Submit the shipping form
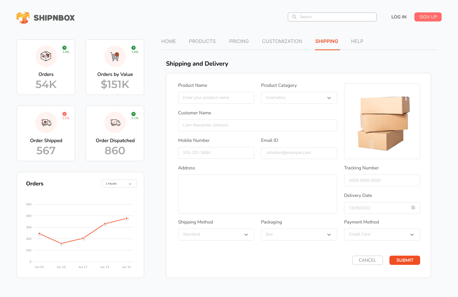The width and height of the screenshot is (458, 297). click(x=404, y=260)
